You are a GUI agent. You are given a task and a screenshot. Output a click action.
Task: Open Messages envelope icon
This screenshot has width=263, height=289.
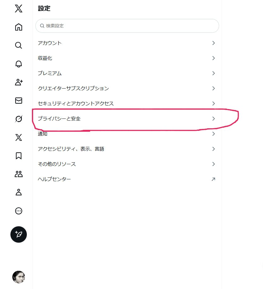point(19,101)
